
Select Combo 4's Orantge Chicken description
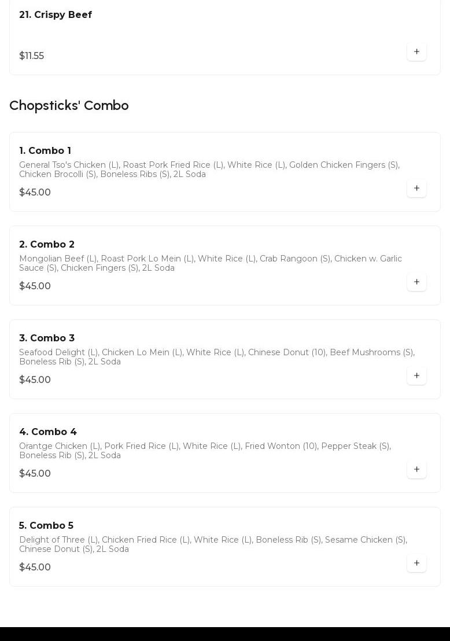205,451
